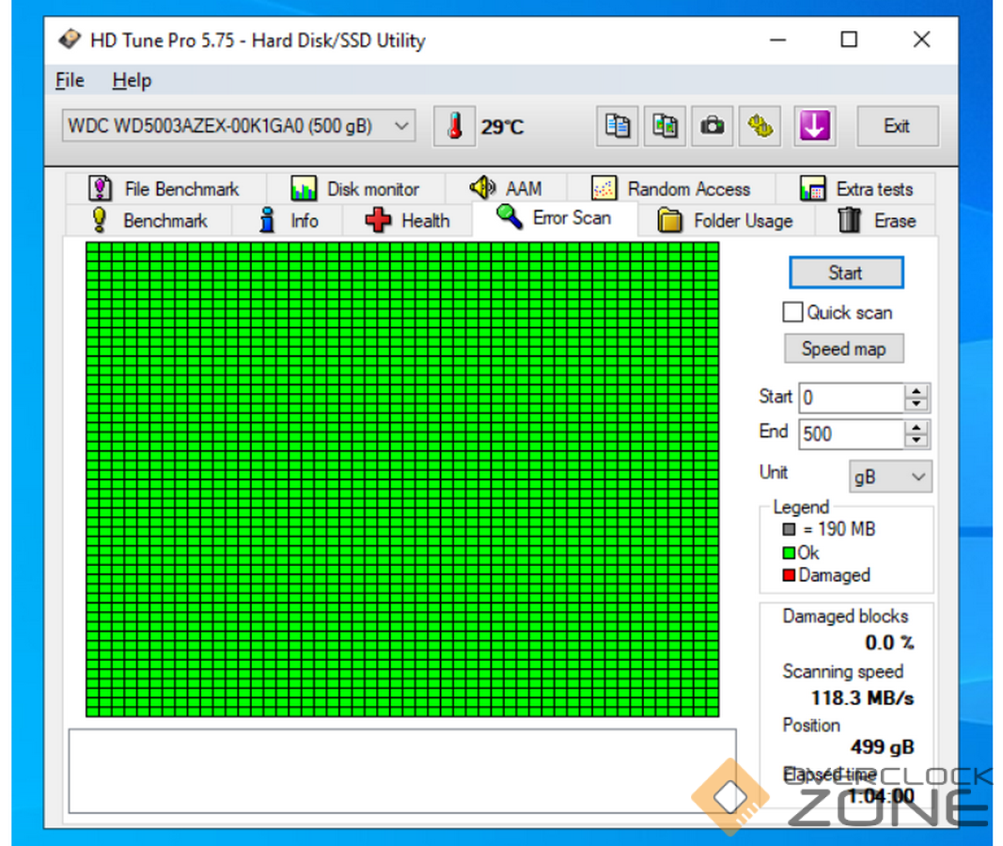The image size is (1003, 846).
Task: Click the thermometer temperature icon
Action: (454, 126)
